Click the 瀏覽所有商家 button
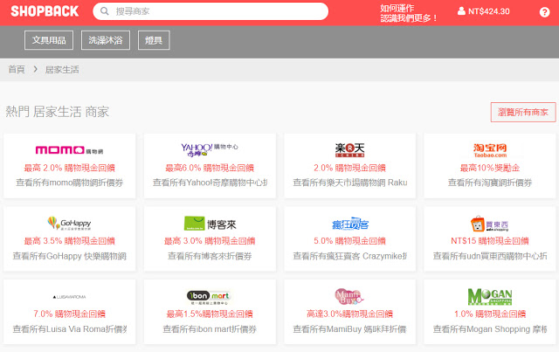This screenshot has height=352, width=559. point(522,112)
